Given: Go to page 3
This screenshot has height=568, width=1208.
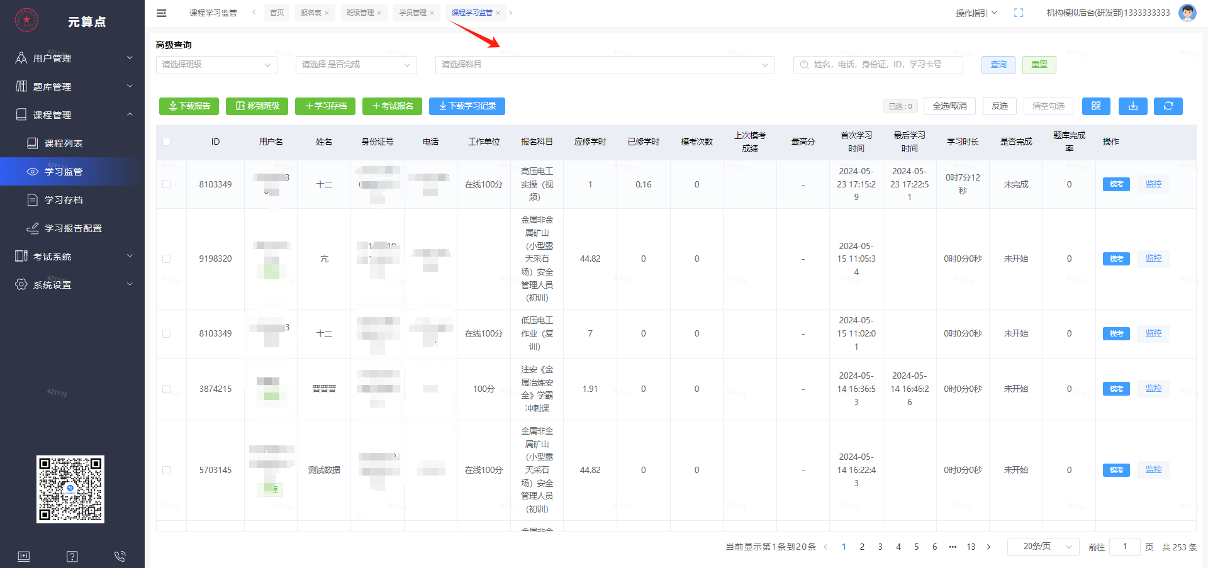Looking at the screenshot, I should (880, 547).
